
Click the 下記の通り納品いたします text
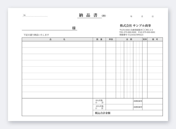pyautogui.click(x=36, y=35)
